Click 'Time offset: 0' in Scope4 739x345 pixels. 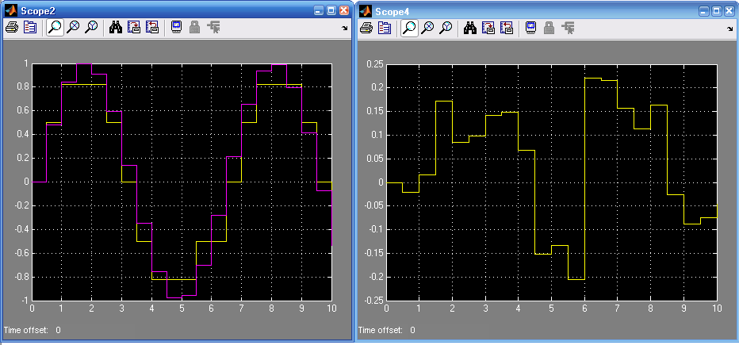(386, 330)
